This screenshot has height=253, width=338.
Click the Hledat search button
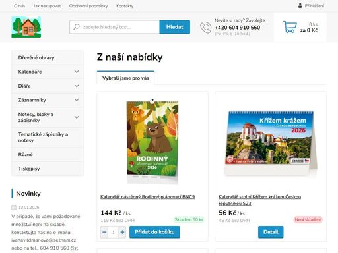tap(175, 27)
